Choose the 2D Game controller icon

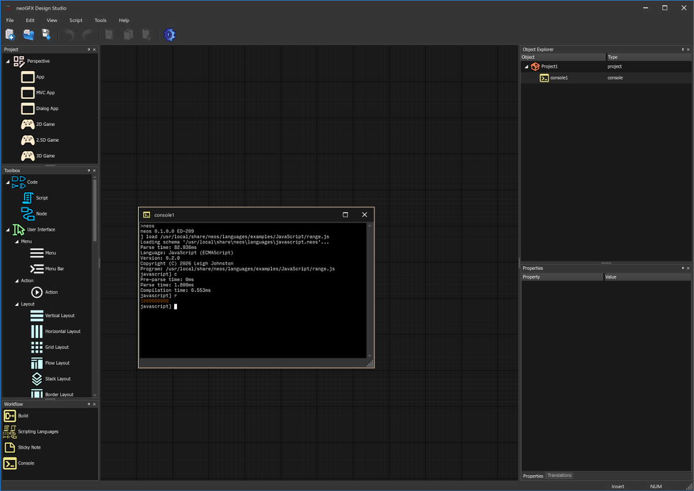tap(28, 124)
